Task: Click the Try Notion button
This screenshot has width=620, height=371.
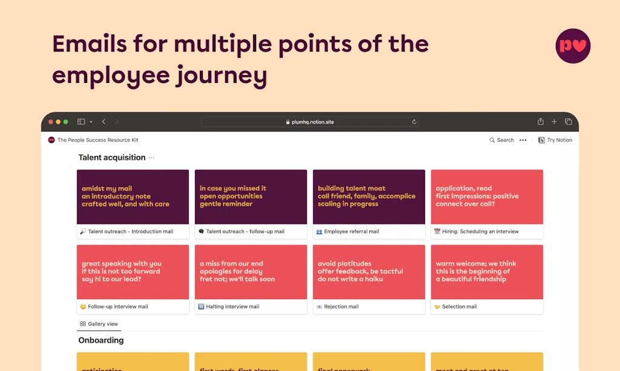Action: [555, 140]
